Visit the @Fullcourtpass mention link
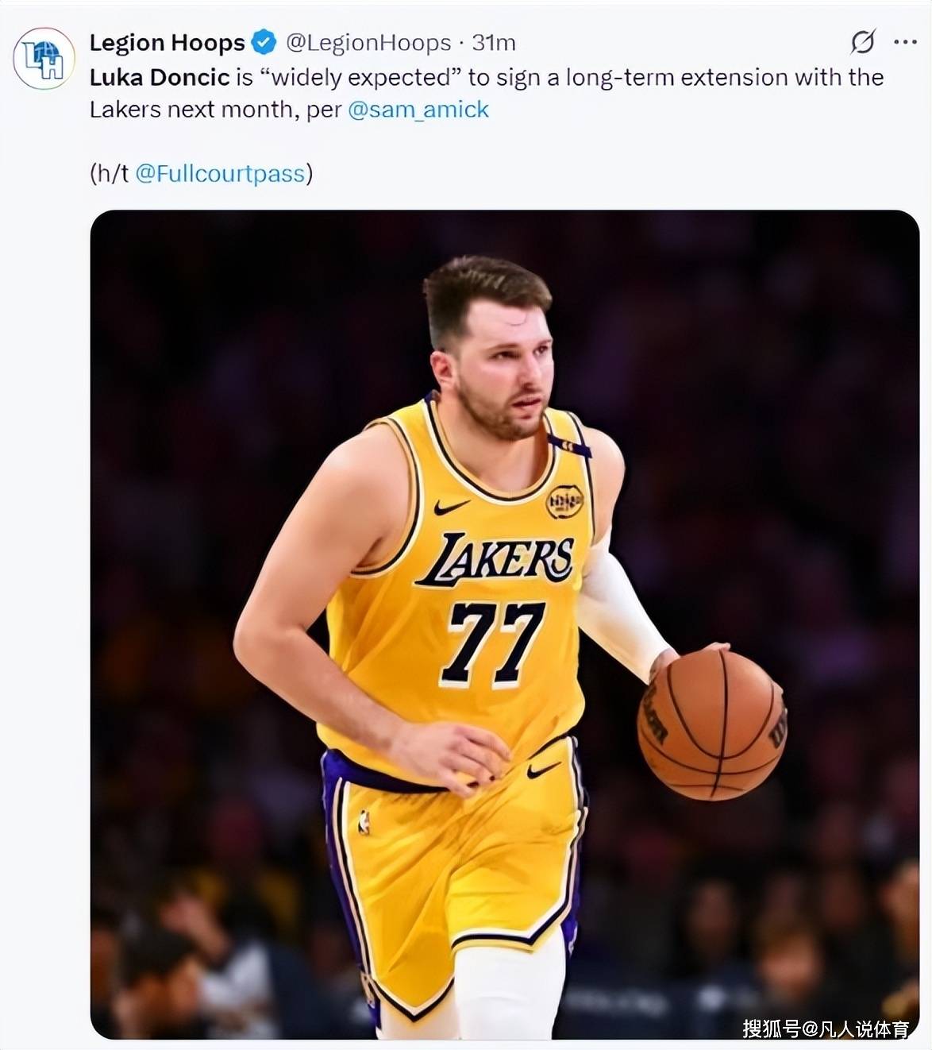This screenshot has height=1050, width=932. click(220, 173)
